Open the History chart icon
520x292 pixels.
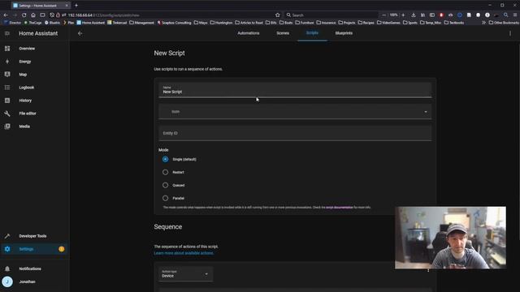tap(7, 101)
